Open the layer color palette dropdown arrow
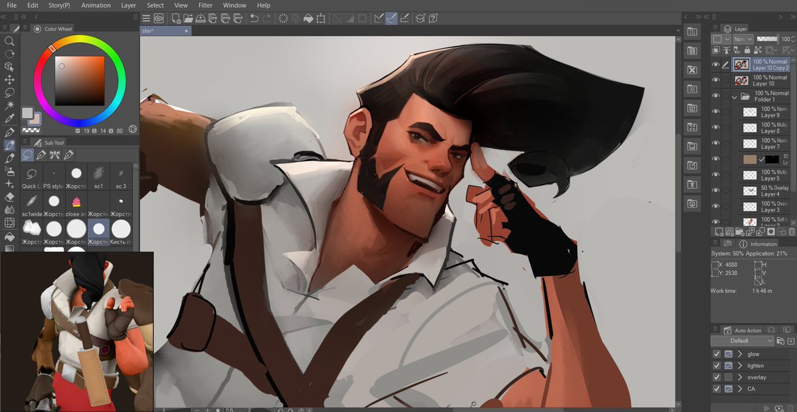The width and height of the screenshot is (797, 412). (x=727, y=39)
